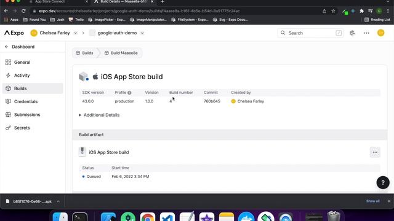Open Visual Studio Code from the dock
The height and width of the screenshot is (221, 394).
167,217
